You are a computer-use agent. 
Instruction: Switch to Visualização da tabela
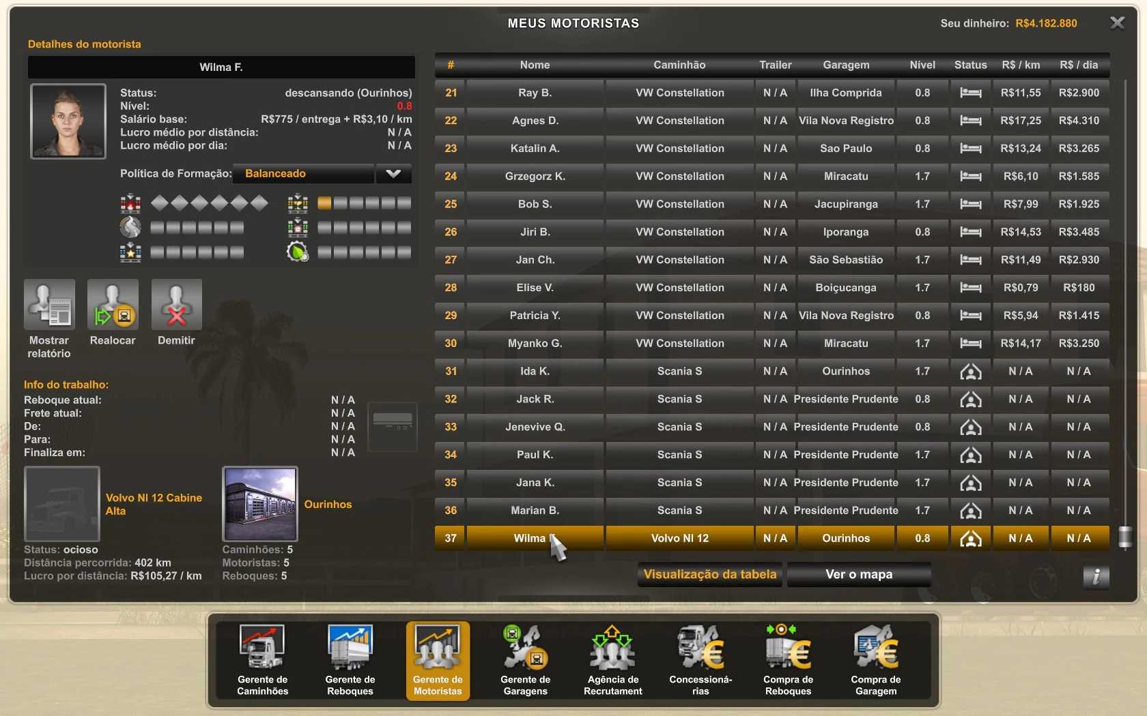[709, 574]
